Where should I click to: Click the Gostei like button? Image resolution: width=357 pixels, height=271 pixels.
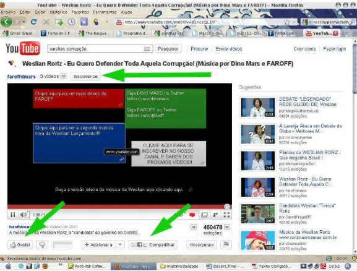(x=20, y=245)
